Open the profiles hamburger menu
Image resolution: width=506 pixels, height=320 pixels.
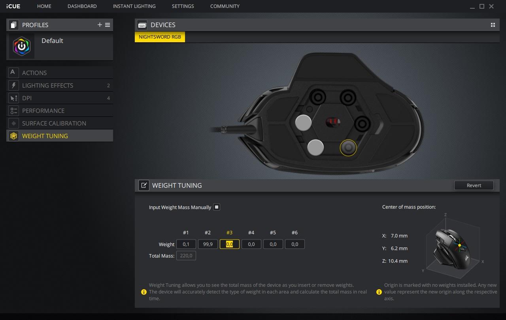click(108, 25)
